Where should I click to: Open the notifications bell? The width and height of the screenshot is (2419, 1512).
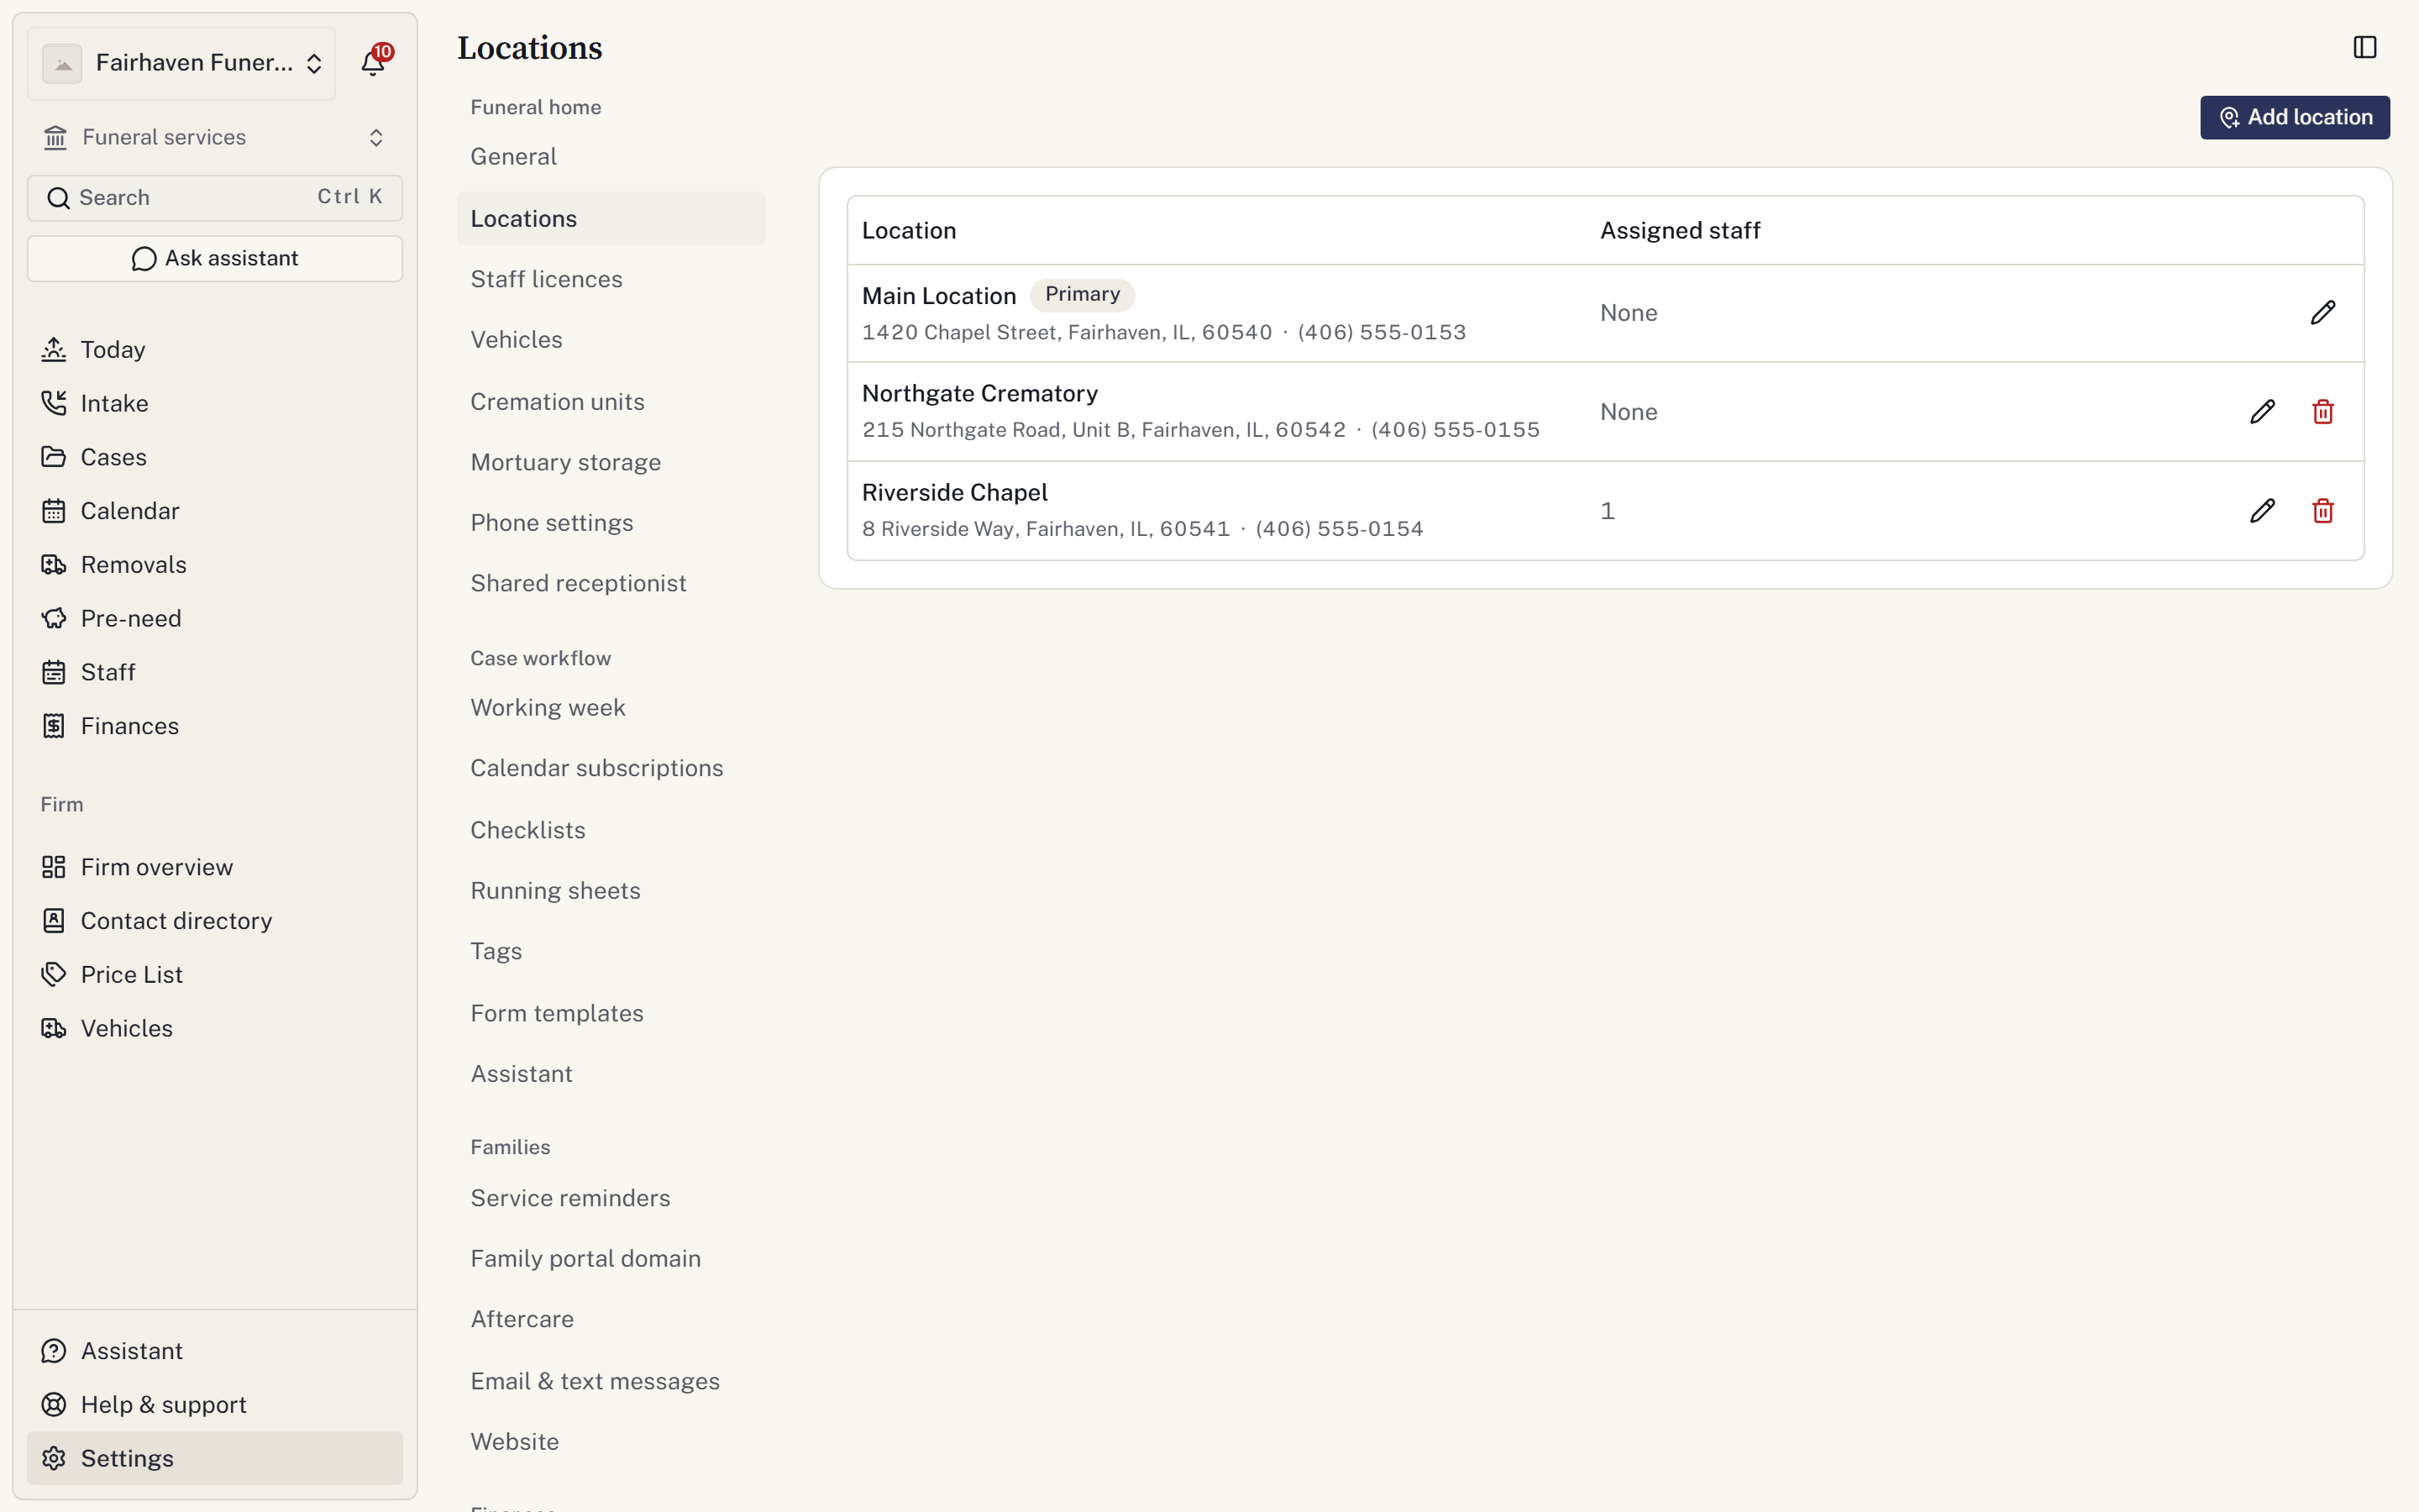tap(373, 63)
